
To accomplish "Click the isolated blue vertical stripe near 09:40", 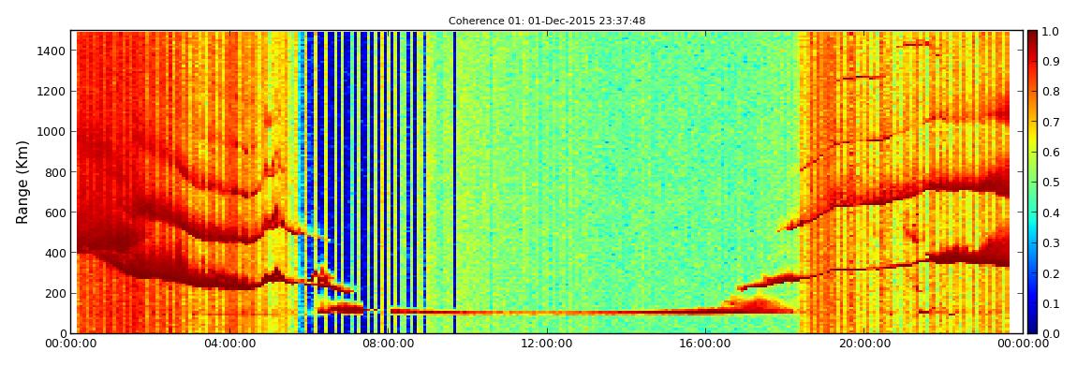I will (x=454, y=183).
